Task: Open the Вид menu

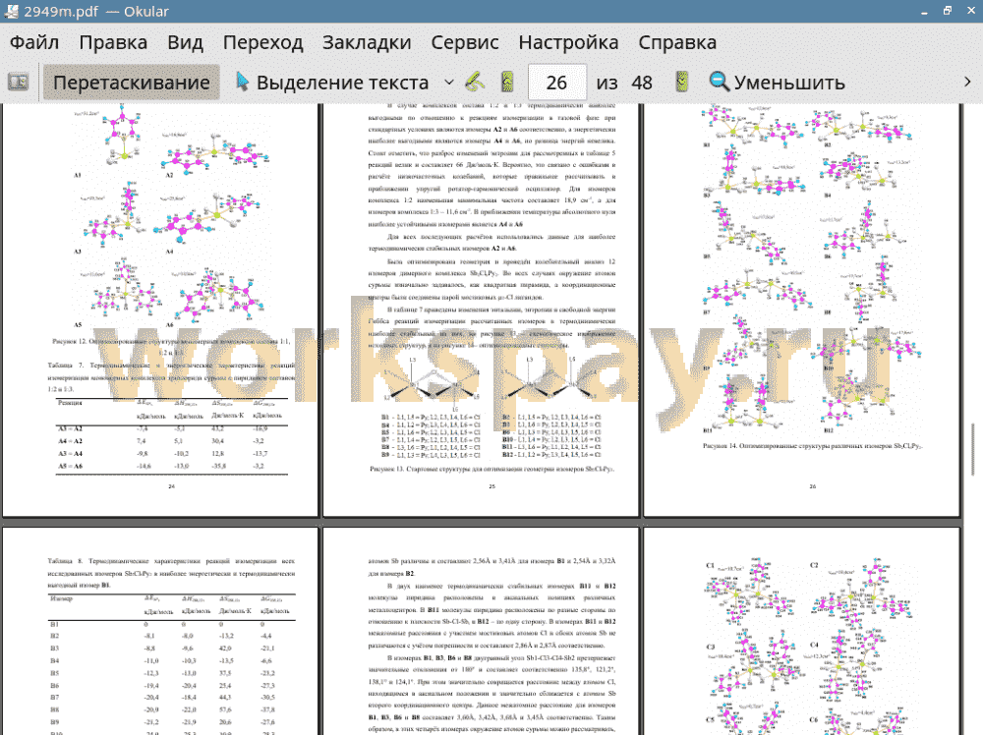Action: 185,42
